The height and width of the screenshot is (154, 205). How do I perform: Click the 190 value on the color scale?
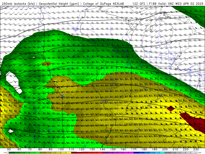point(155,149)
